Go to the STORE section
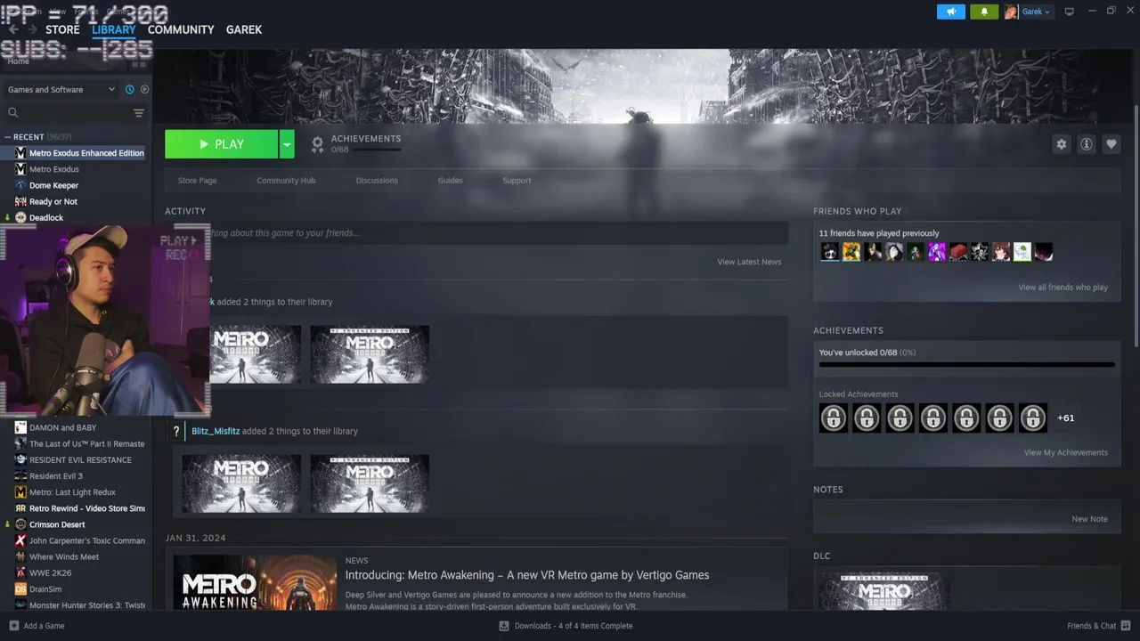The image size is (1140, 641). click(x=62, y=29)
